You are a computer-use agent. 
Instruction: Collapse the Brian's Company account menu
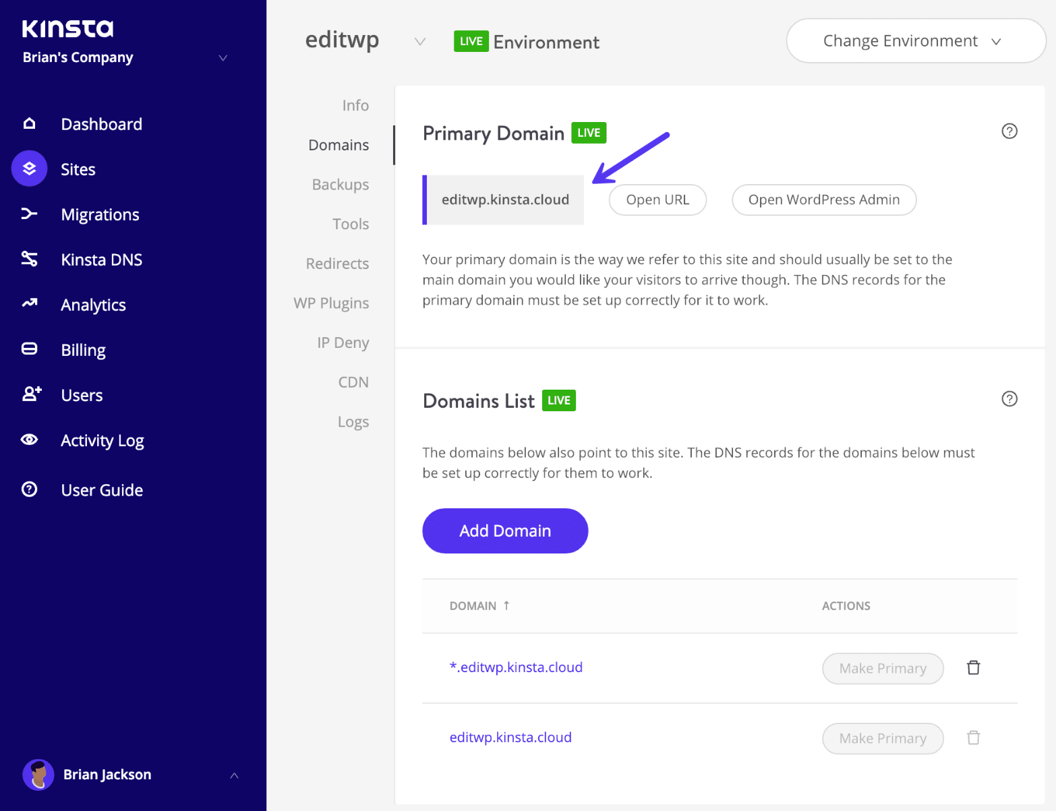click(x=223, y=58)
